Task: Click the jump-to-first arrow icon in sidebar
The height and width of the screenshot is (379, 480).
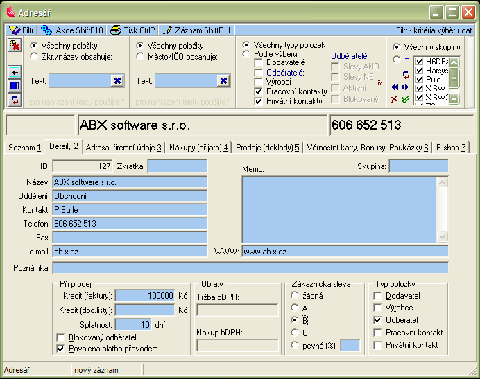Action: coord(15,72)
